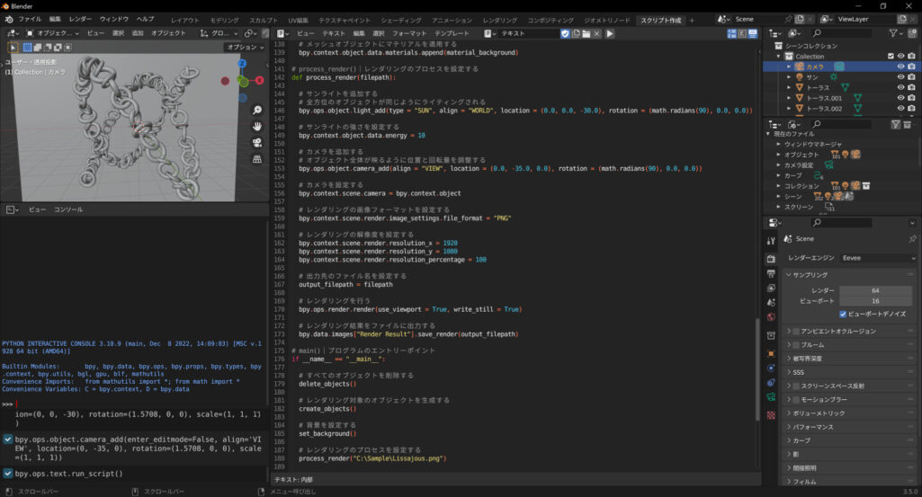The width and height of the screenshot is (922, 497).
Task: Open the Physics properties tab
Action: (771, 368)
